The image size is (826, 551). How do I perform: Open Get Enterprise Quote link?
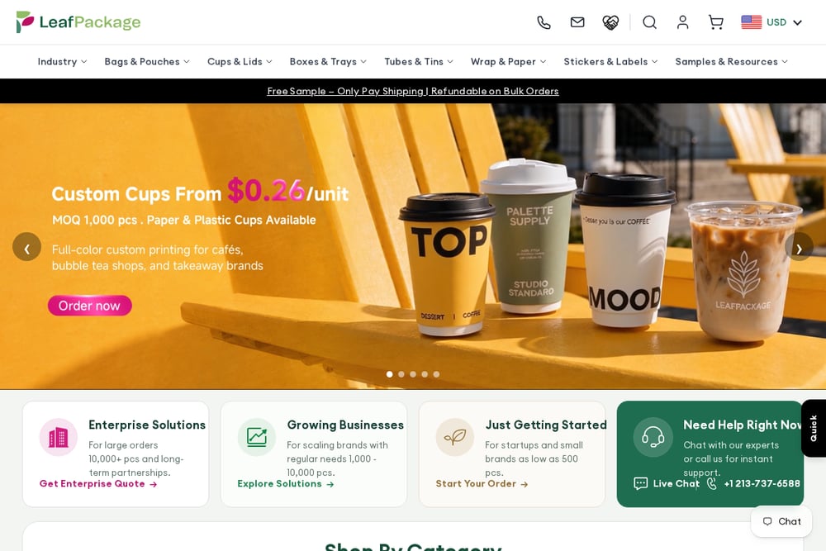pos(98,483)
